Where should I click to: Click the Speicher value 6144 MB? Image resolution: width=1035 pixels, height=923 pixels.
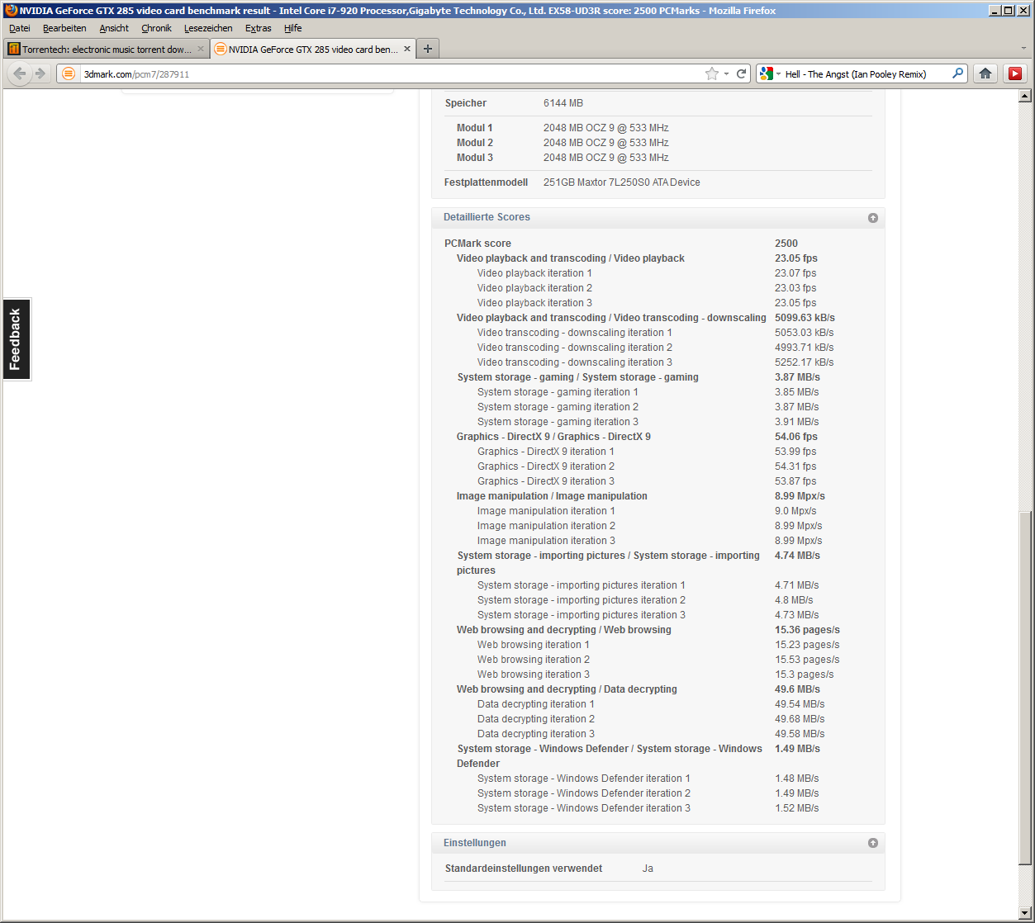tap(563, 103)
